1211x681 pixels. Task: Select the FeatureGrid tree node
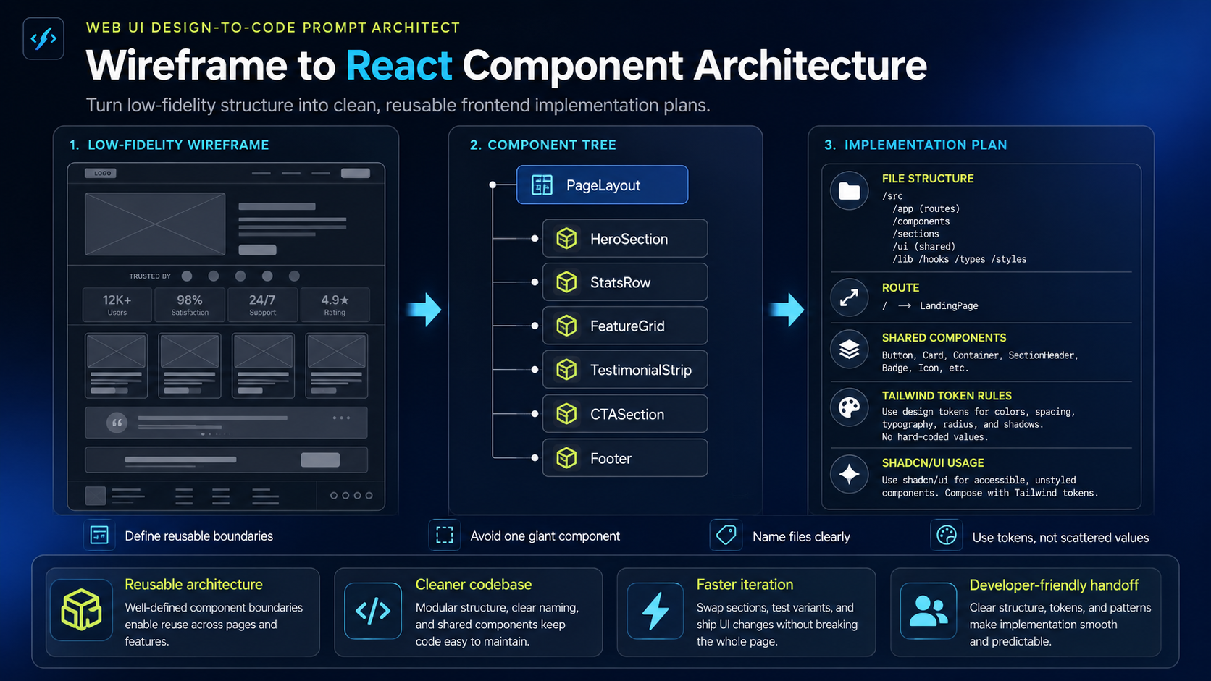tap(625, 326)
